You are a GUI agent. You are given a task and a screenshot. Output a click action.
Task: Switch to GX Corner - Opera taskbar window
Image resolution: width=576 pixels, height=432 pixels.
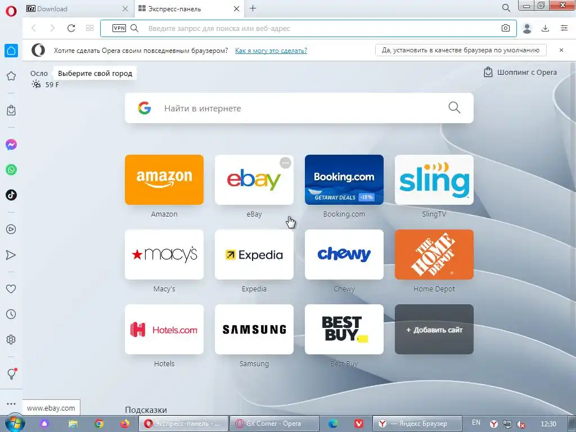pos(274,424)
